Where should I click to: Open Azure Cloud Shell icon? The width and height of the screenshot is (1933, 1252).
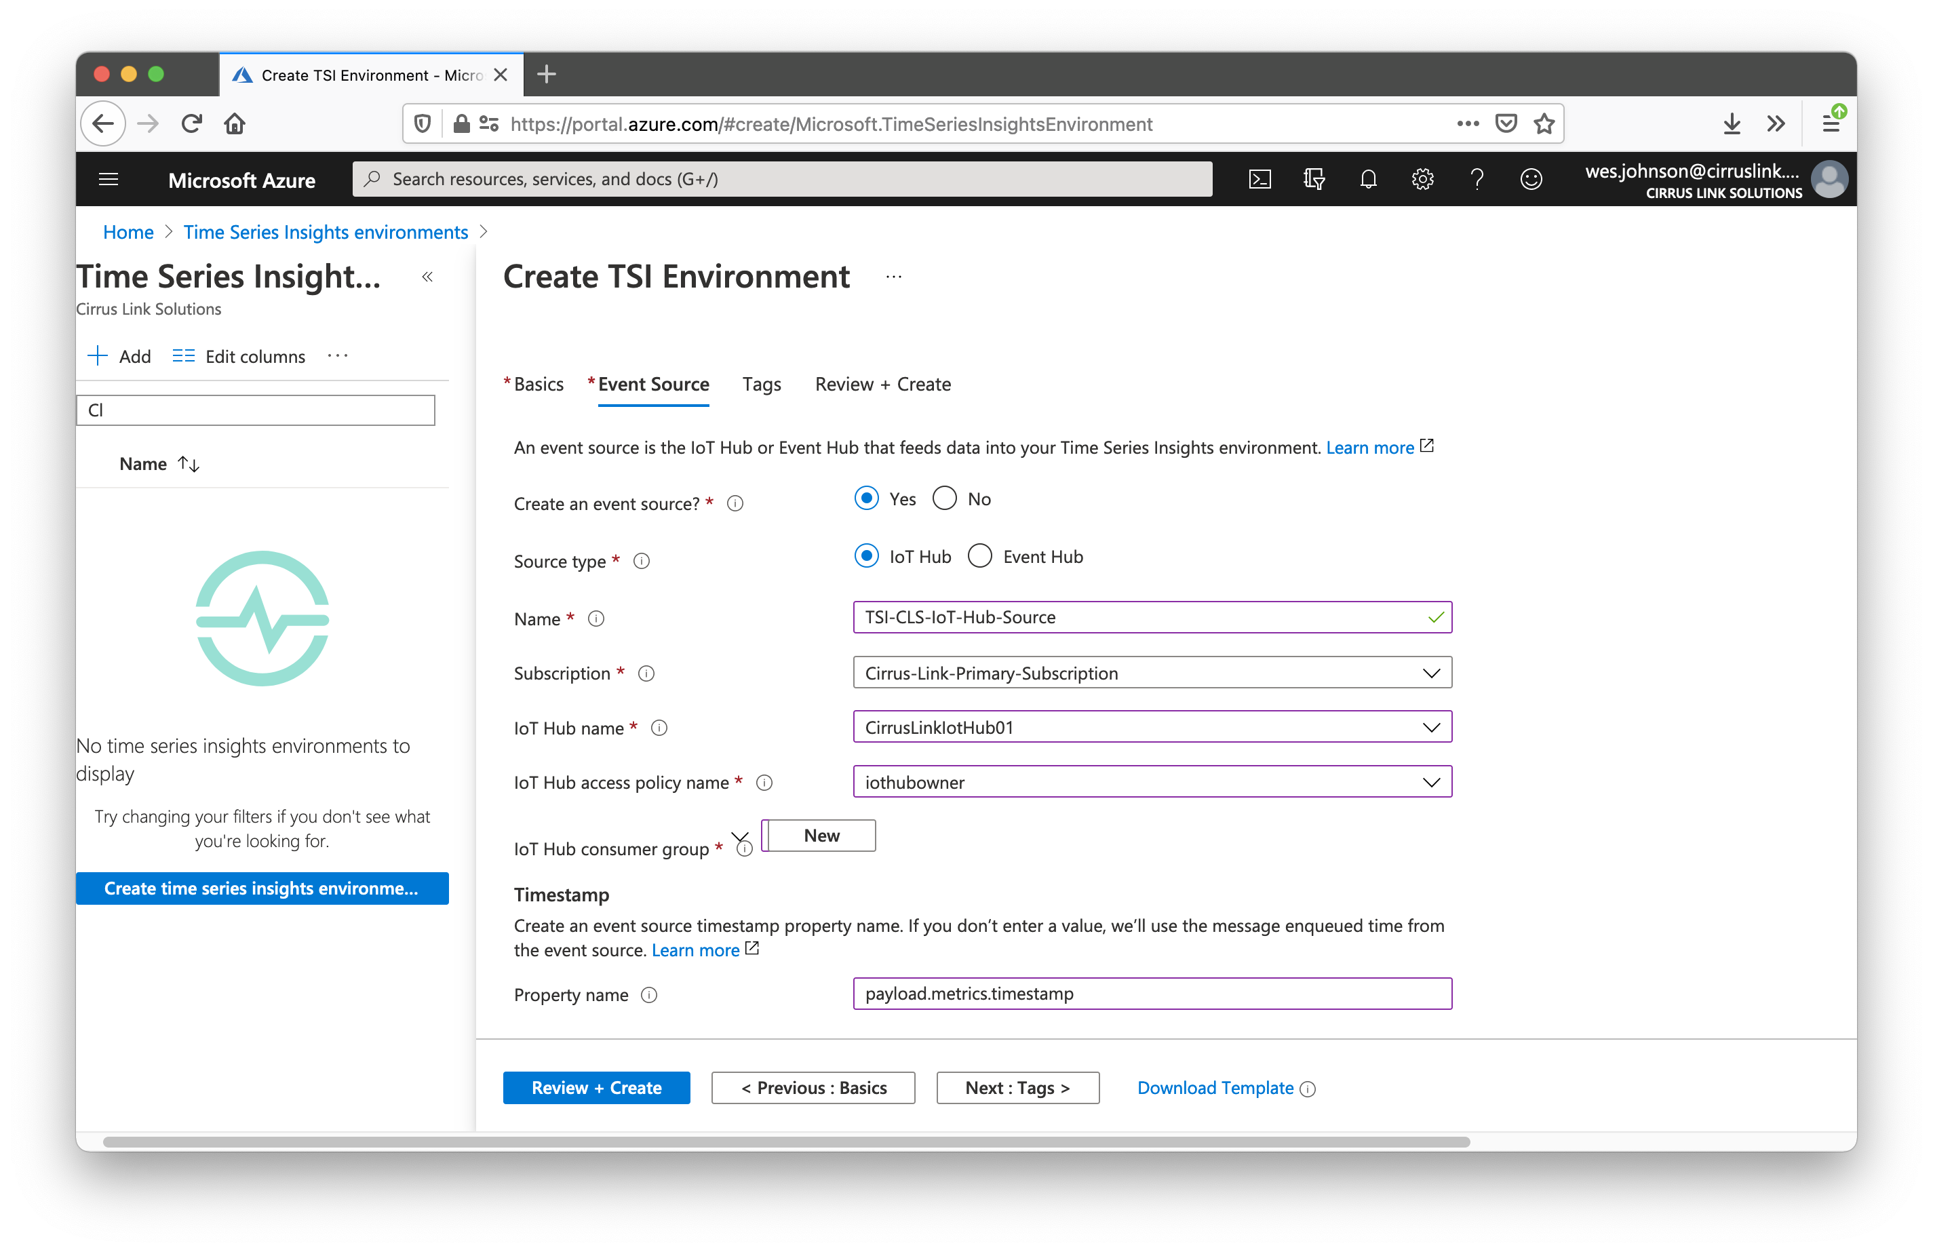(x=1259, y=180)
